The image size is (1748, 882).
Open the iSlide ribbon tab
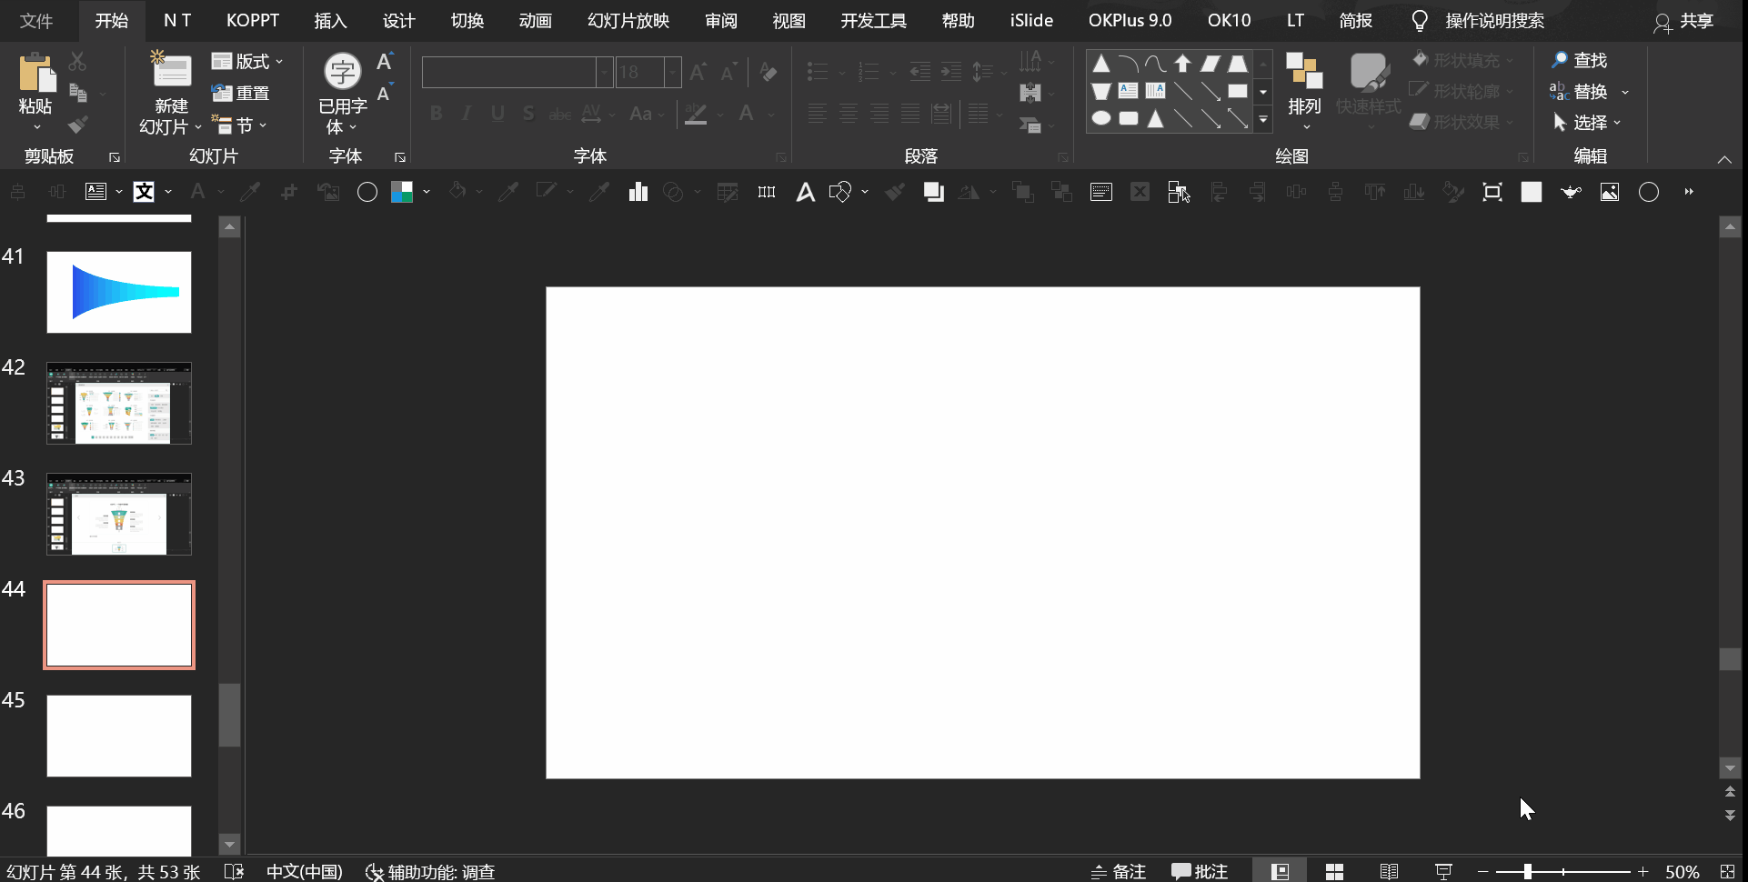click(1030, 20)
